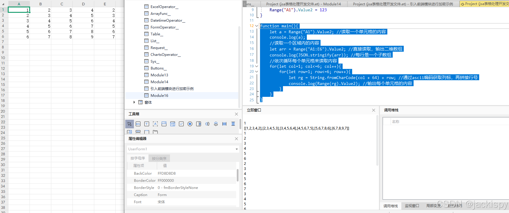The image size is (509, 213).
Task: Select spreadsheet column header C
Action: pyautogui.click(x=62, y=4)
